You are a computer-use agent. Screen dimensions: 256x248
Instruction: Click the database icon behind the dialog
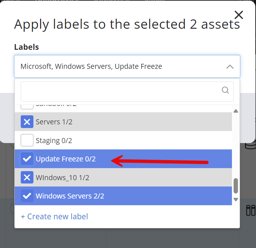point(250,146)
